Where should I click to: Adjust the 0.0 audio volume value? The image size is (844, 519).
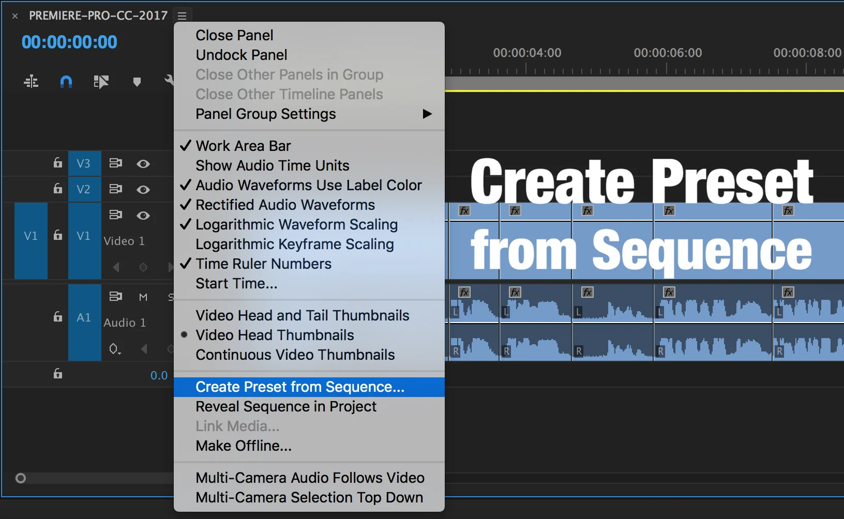tap(159, 375)
